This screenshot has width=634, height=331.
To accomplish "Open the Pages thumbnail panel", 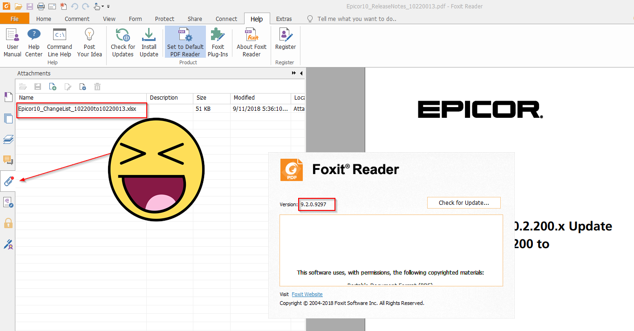I will 8,118.
